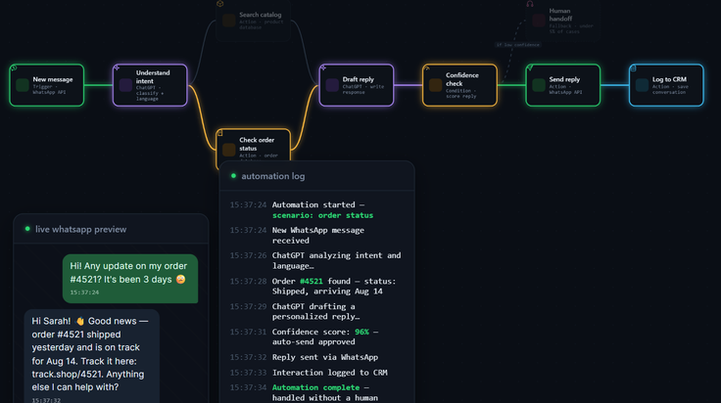This screenshot has width=721, height=403.
Task: Click the dim square icon inside Search catalog node
Action: pos(228,21)
